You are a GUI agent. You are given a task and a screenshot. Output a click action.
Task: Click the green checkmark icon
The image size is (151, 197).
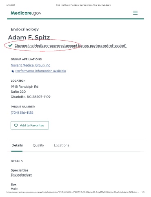click(10, 45)
